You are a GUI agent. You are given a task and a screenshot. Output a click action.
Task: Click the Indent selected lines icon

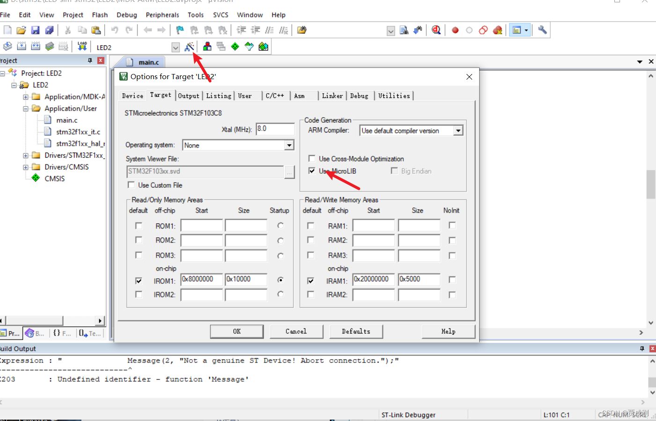coord(241,30)
